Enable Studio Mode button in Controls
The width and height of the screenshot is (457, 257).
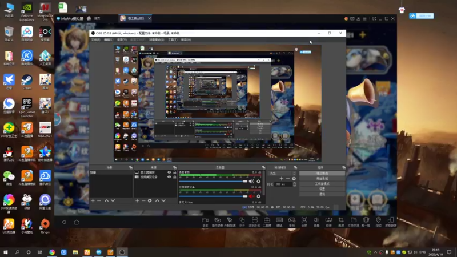[322, 183]
